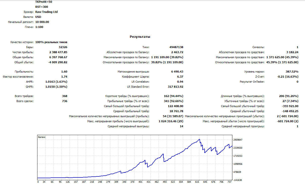Click chart axis value 1098956
Image resolution: width=305 pixels, height=187 pixels.
click(238, 164)
